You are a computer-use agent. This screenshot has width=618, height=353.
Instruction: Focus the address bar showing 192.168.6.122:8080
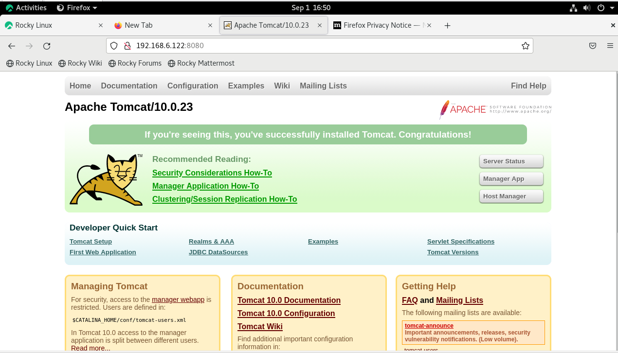(320, 46)
